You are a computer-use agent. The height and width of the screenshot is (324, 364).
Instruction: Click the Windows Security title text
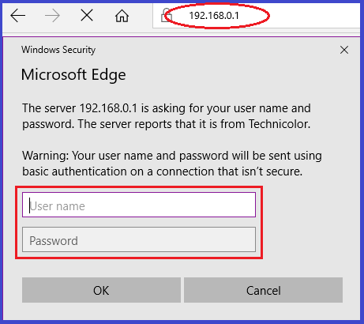click(58, 50)
